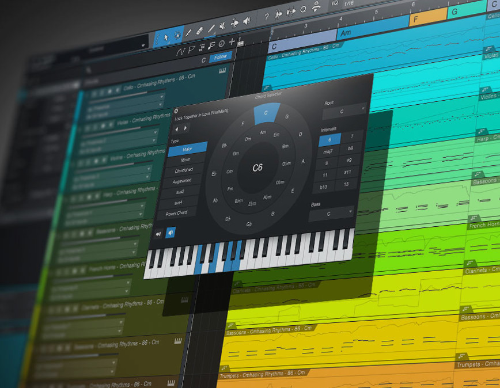Select the Diminished chord type

tap(183, 170)
